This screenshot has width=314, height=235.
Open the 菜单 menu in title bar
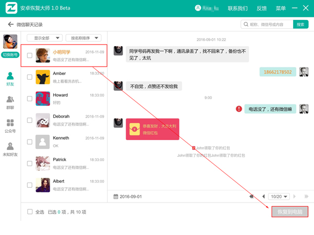coord(281,8)
